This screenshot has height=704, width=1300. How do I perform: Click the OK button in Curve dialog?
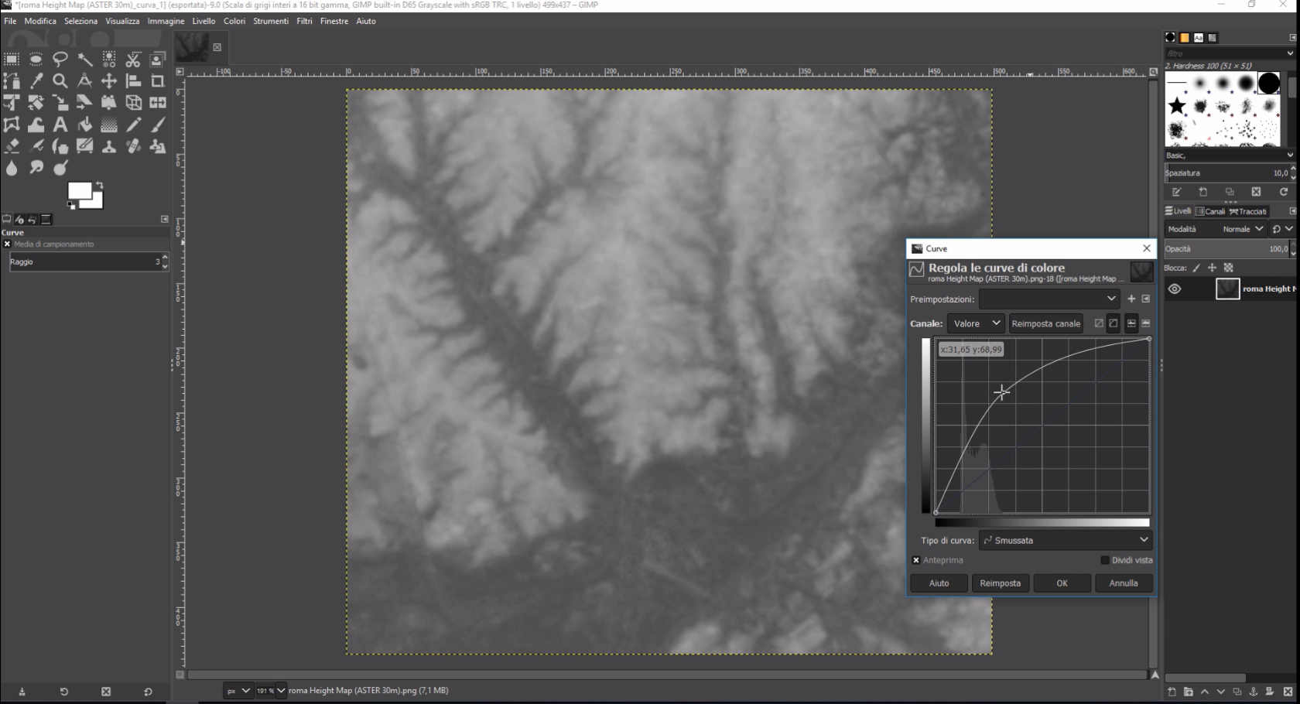(x=1062, y=583)
